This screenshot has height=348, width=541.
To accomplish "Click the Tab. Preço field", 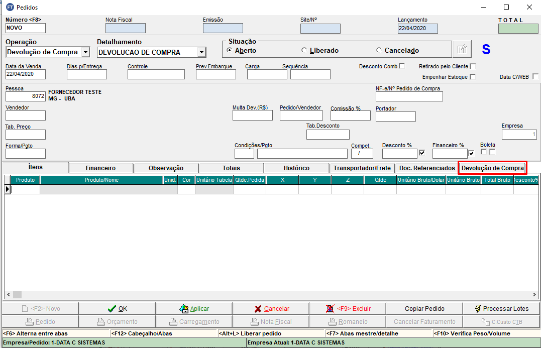I will [26, 135].
